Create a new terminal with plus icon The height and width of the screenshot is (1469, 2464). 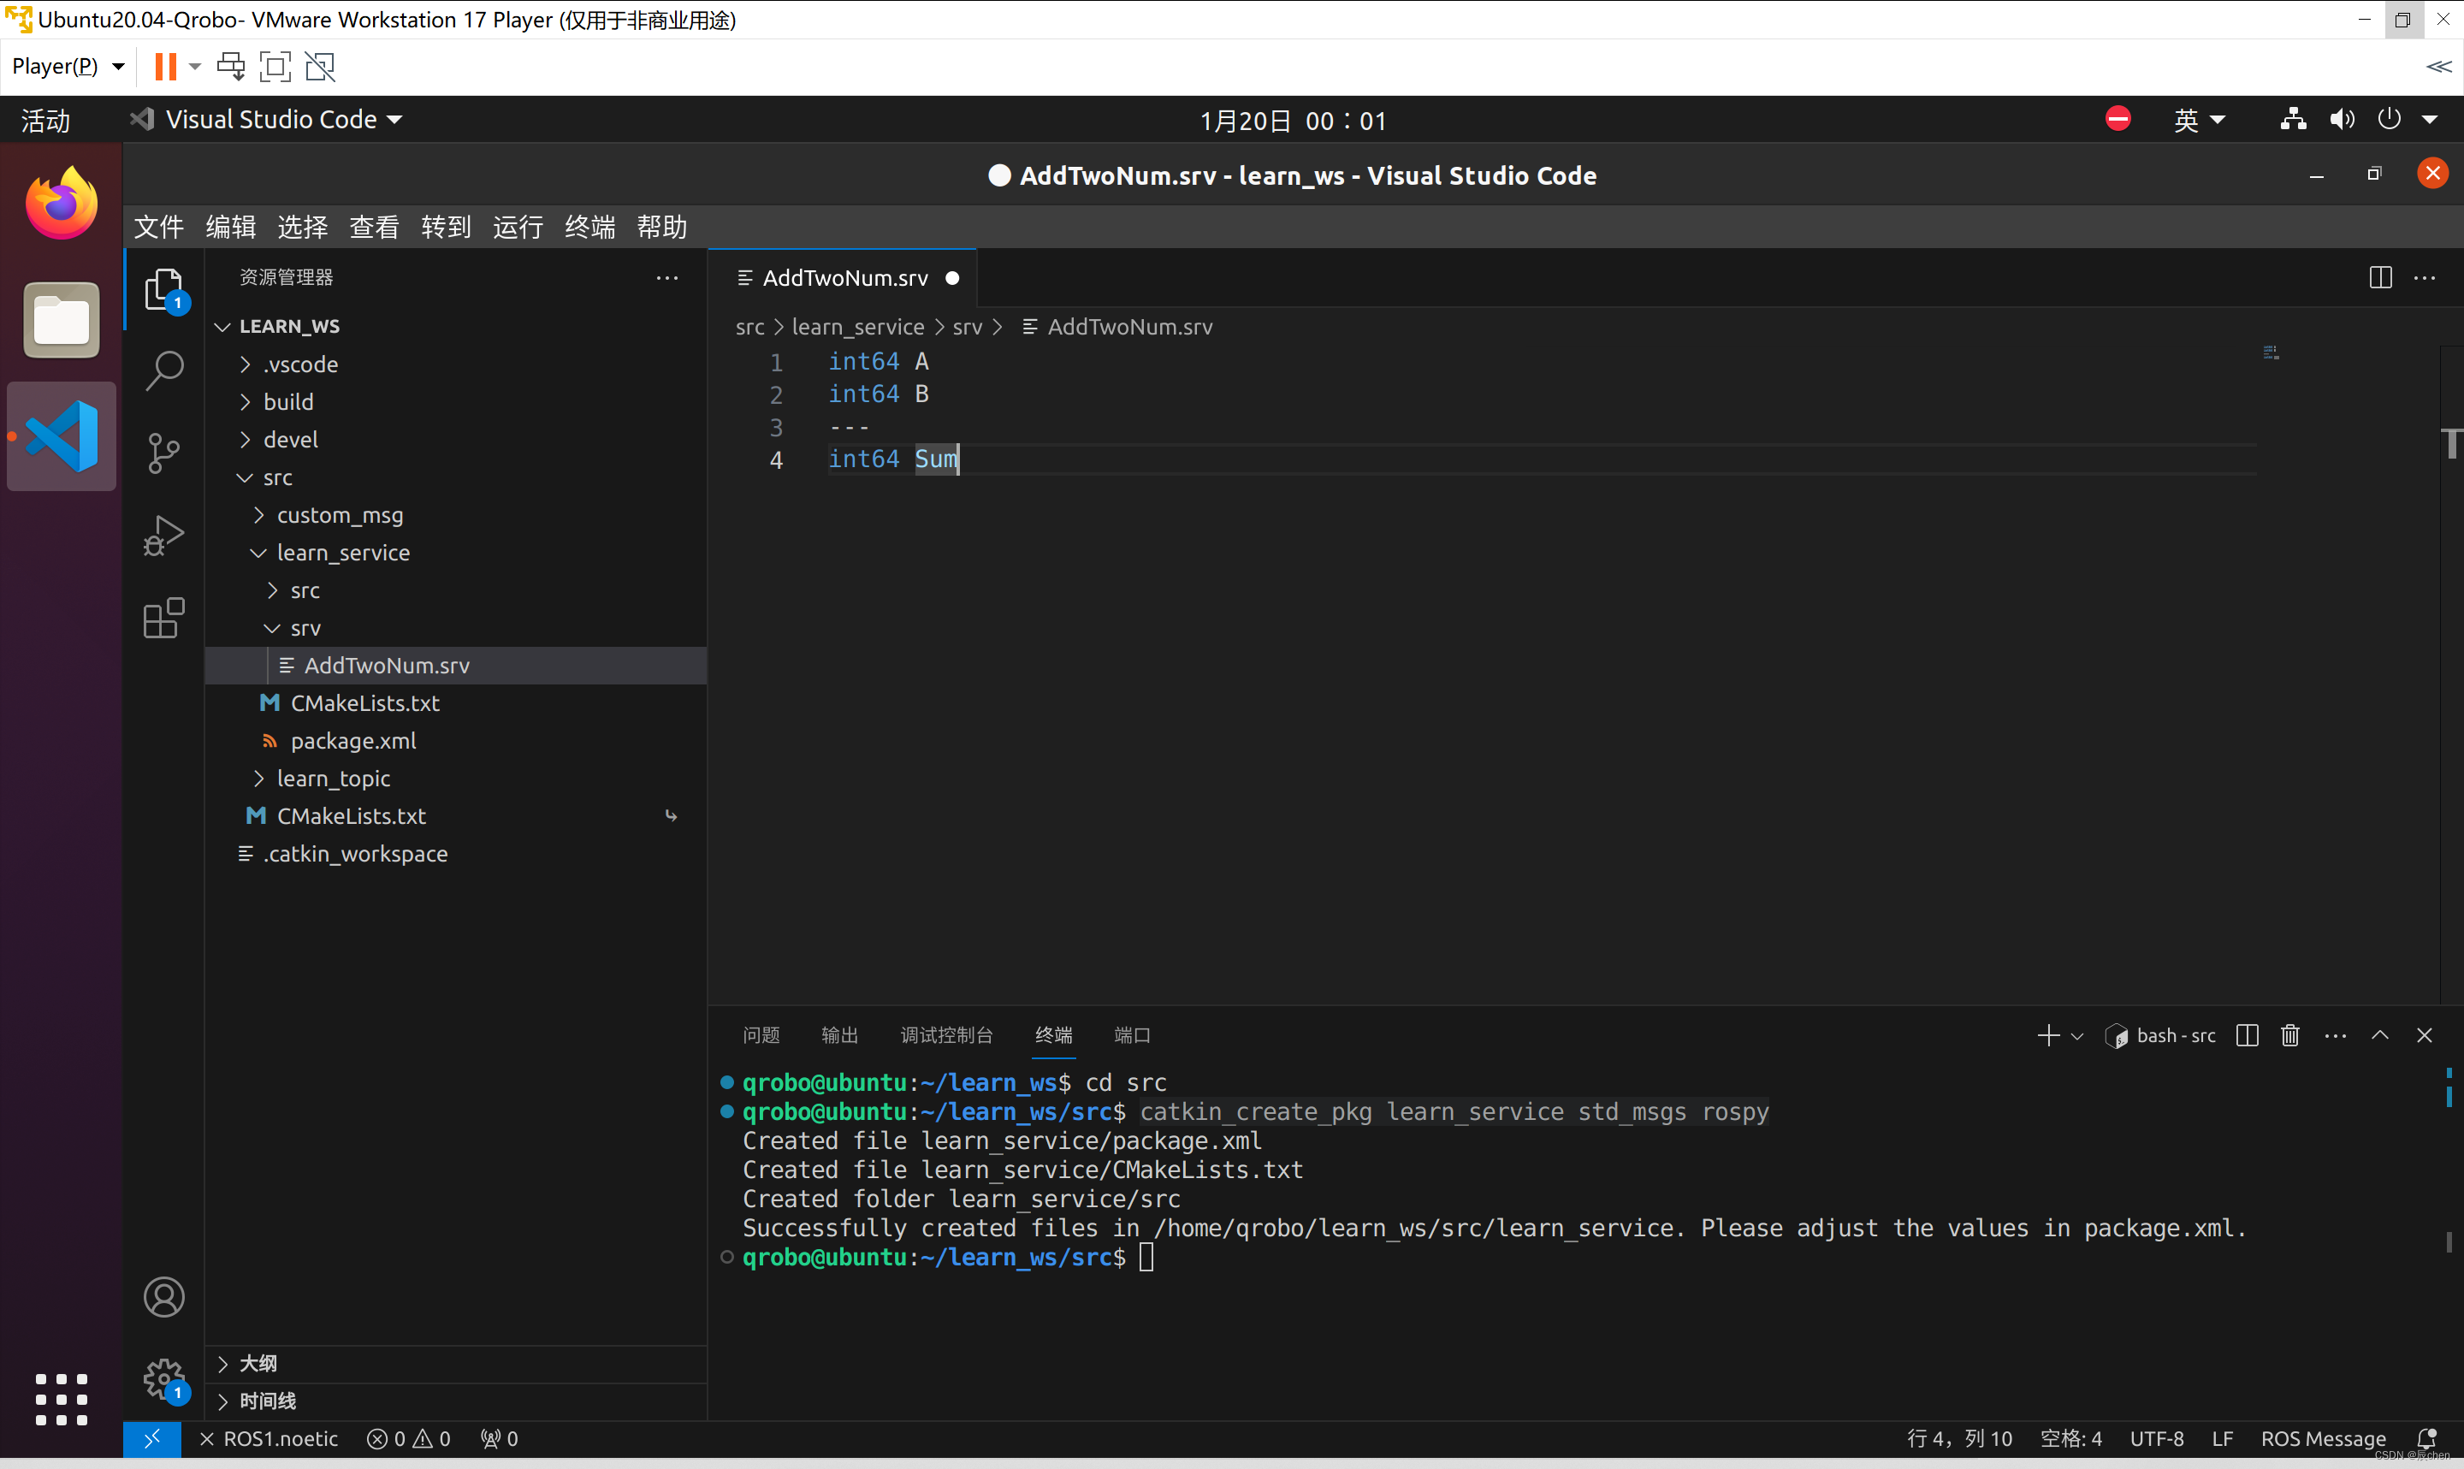coord(2048,1035)
